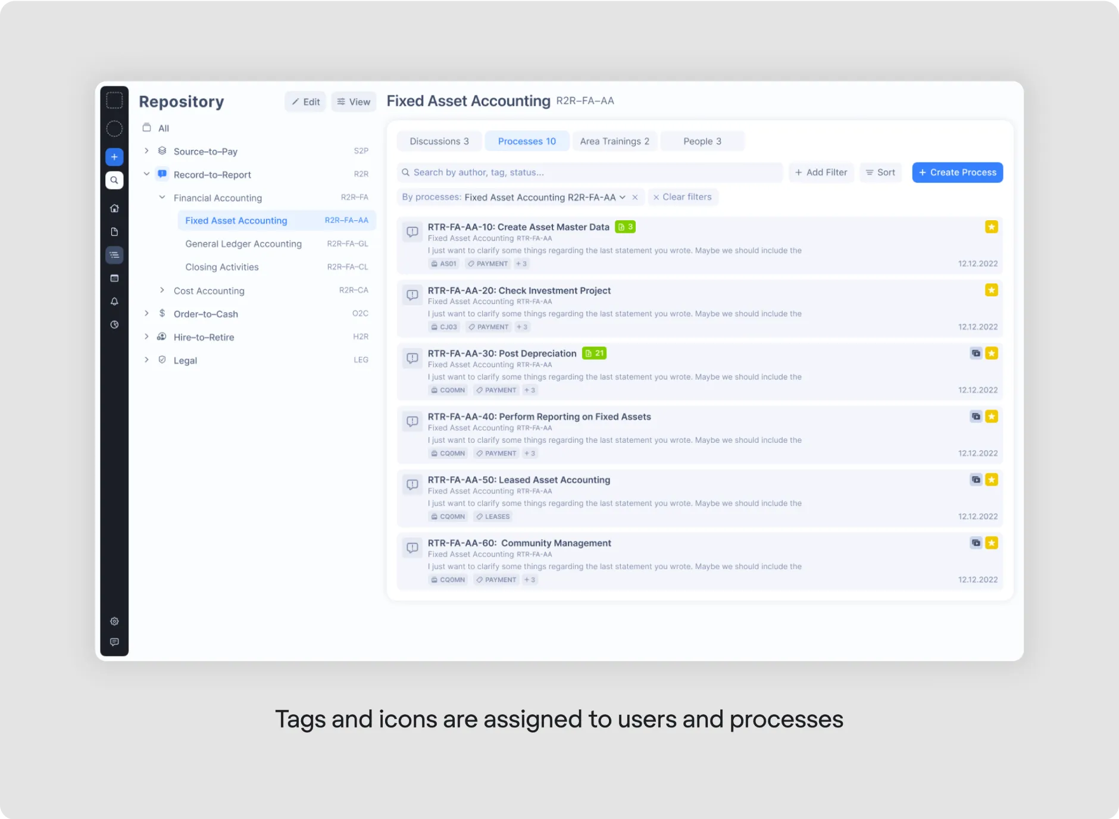
Task: Toggle the copies indicator on RTR-FA-AA-30 Post Depreciation
Action: (x=976, y=353)
